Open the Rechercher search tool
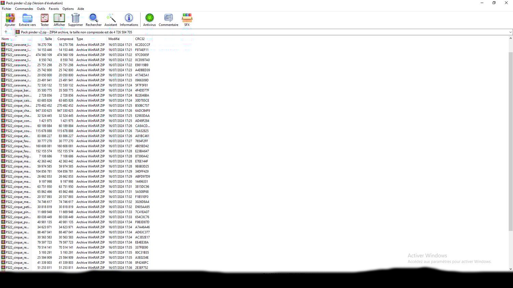513x288 pixels. [x=93, y=20]
